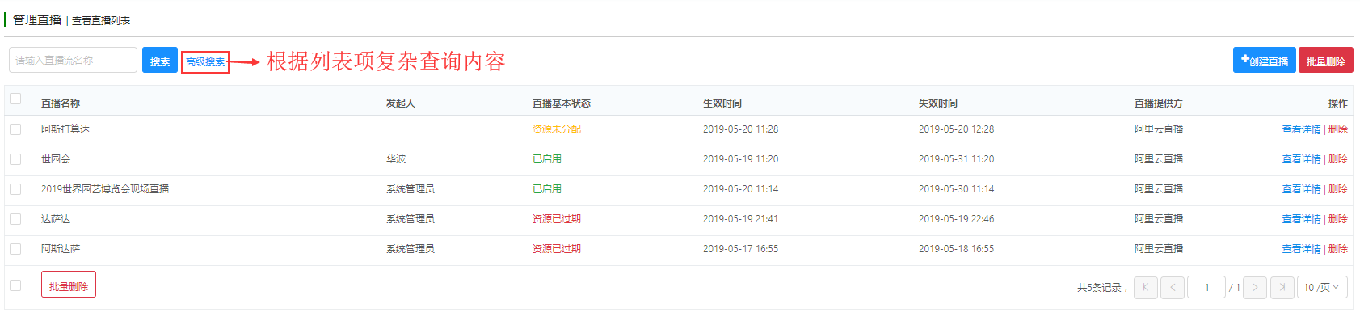Focus the 请输入直播流名称 search field
1360x325 pixels.
point(74,60)
